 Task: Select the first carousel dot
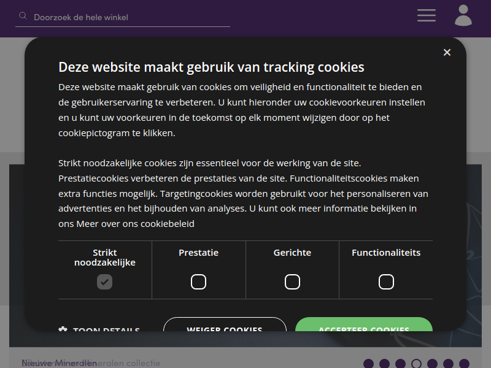click(369, 364)
